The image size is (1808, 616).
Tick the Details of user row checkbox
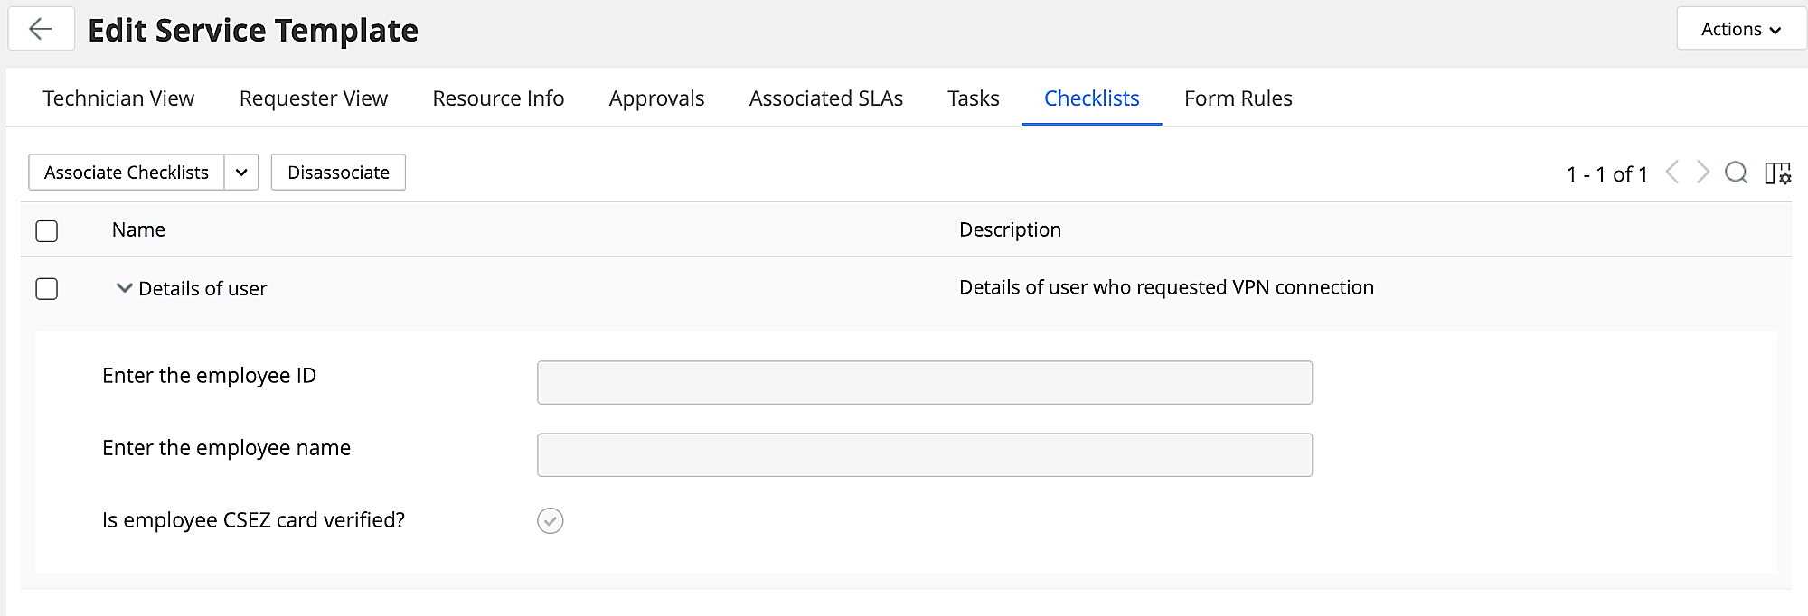[x=47, y=289]
